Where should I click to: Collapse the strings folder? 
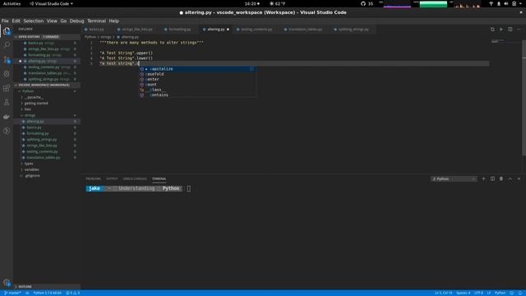pos(47,115)
